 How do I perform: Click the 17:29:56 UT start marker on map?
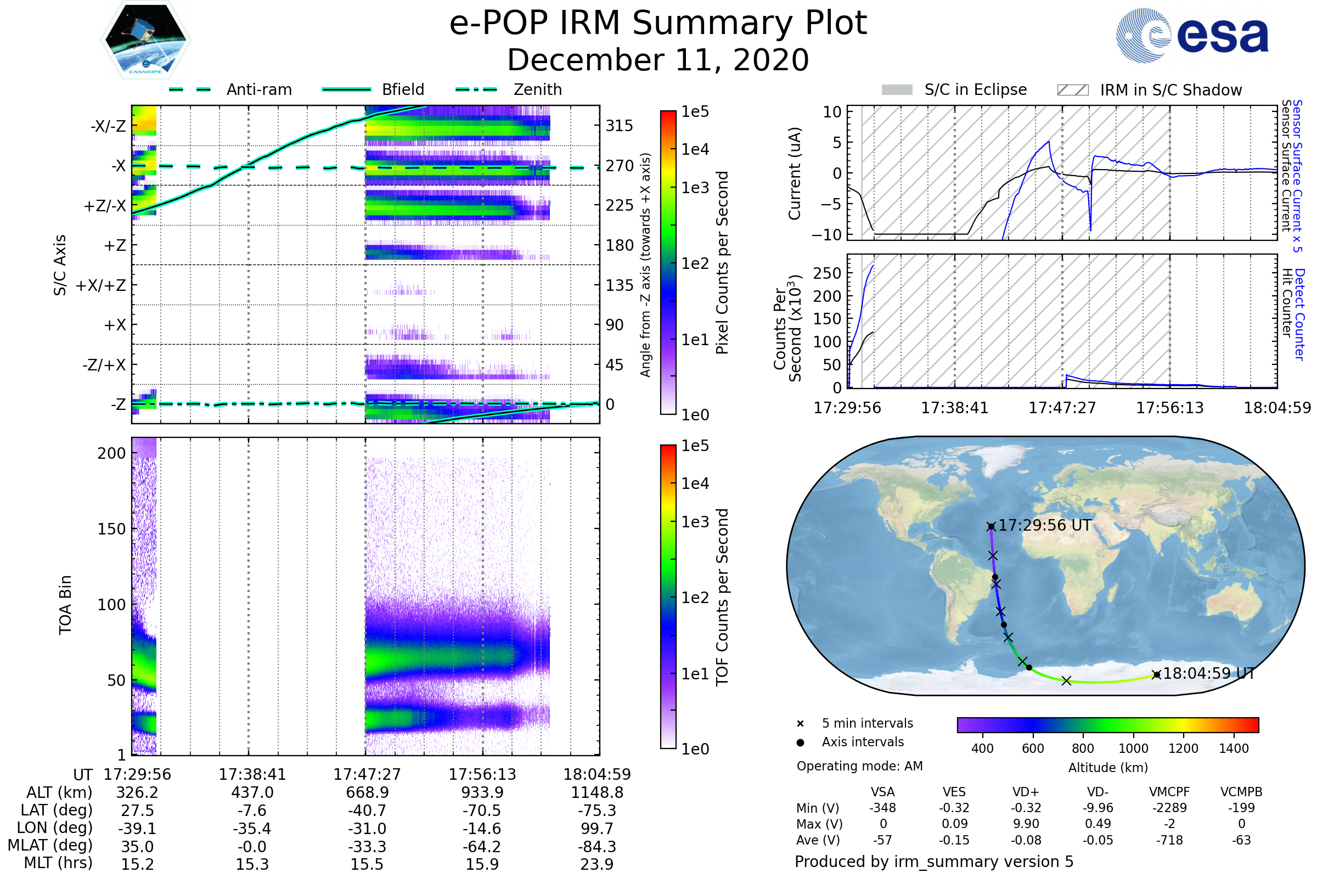[991, 526]
